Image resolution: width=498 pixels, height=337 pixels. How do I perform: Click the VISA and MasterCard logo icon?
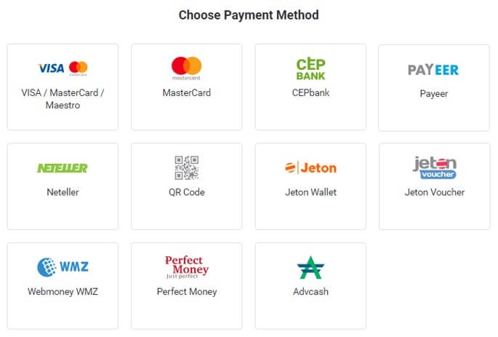(x=63, y=68)
